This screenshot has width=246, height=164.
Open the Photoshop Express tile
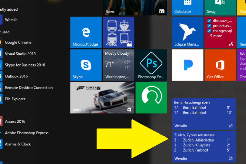pos(151,65)
